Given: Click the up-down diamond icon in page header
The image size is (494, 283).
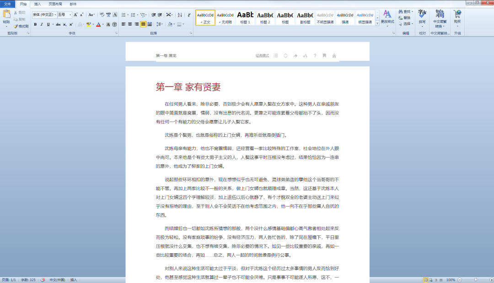Looking at the screenshot, I should (x=285, y=55).
